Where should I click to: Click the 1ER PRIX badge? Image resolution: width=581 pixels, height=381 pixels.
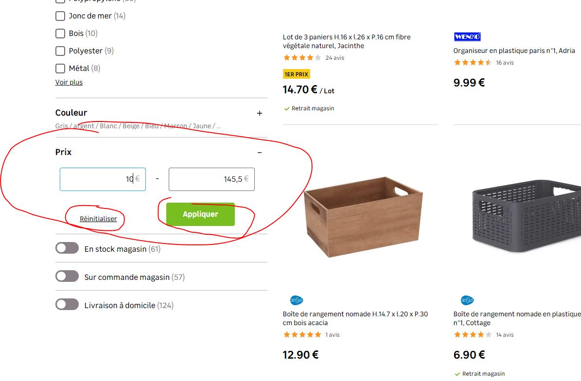pyautogui.click(x=296, y=74)
